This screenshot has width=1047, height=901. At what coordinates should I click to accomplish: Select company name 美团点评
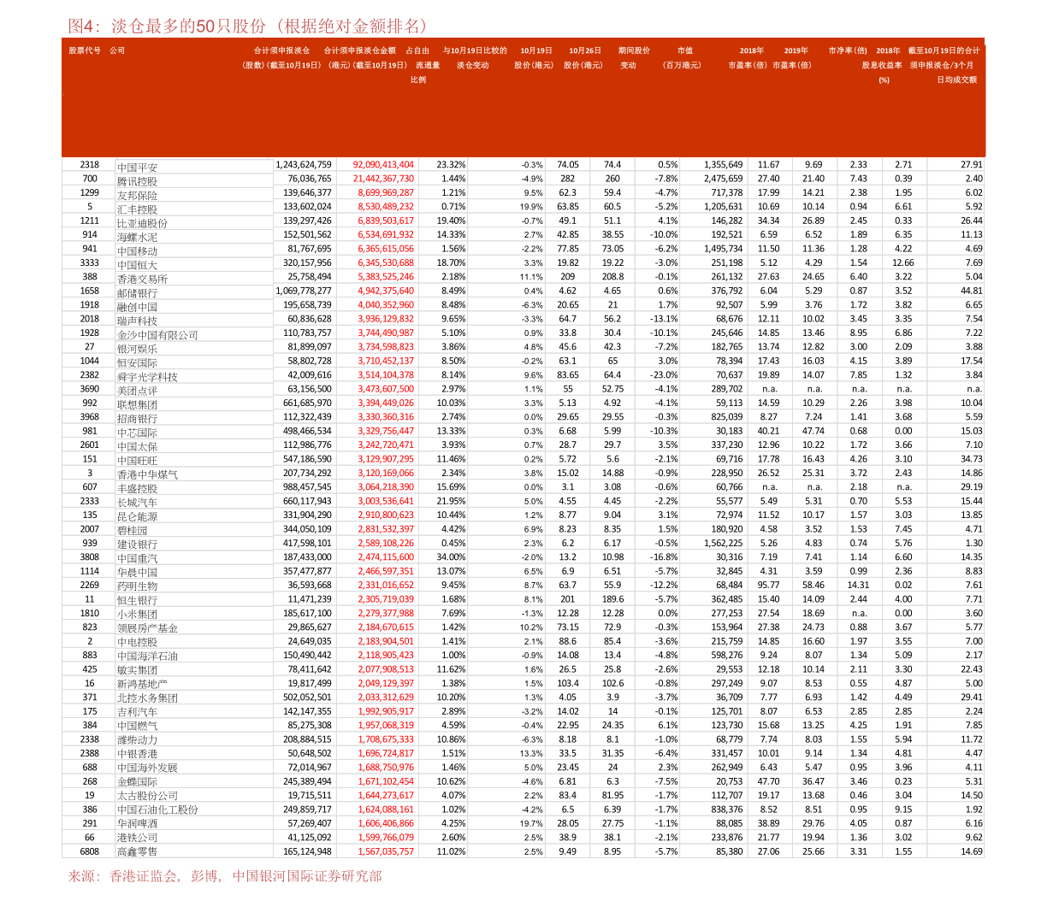(x=138, y=391)
